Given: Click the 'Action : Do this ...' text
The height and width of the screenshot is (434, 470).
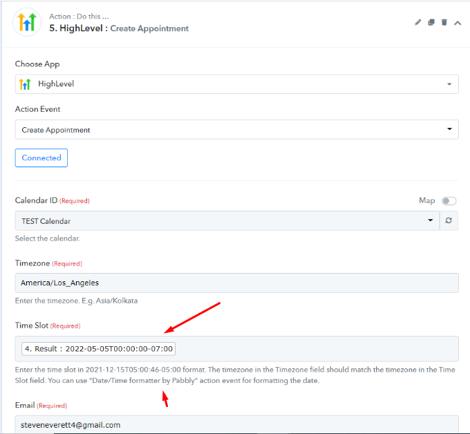Looking at the screenshot, I should (x=79, y=16).
